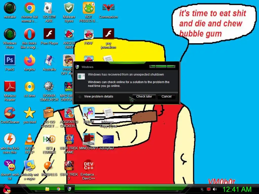The image size is (259, 194).
Task: Open the BOSNIA SIMULATOR minesweeper icon
Action: coord(49,91)
